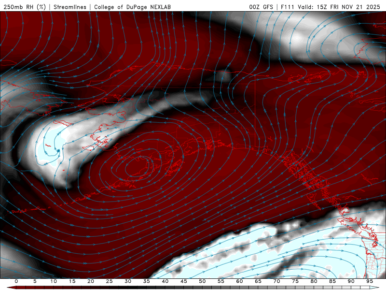Click 'College of DuPage NEXLAB' text
The height and width of the screenshot is (290, 386).
pos(132,7)
